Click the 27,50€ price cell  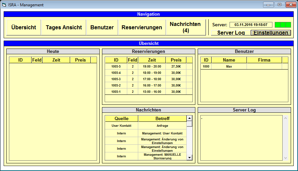176,67
